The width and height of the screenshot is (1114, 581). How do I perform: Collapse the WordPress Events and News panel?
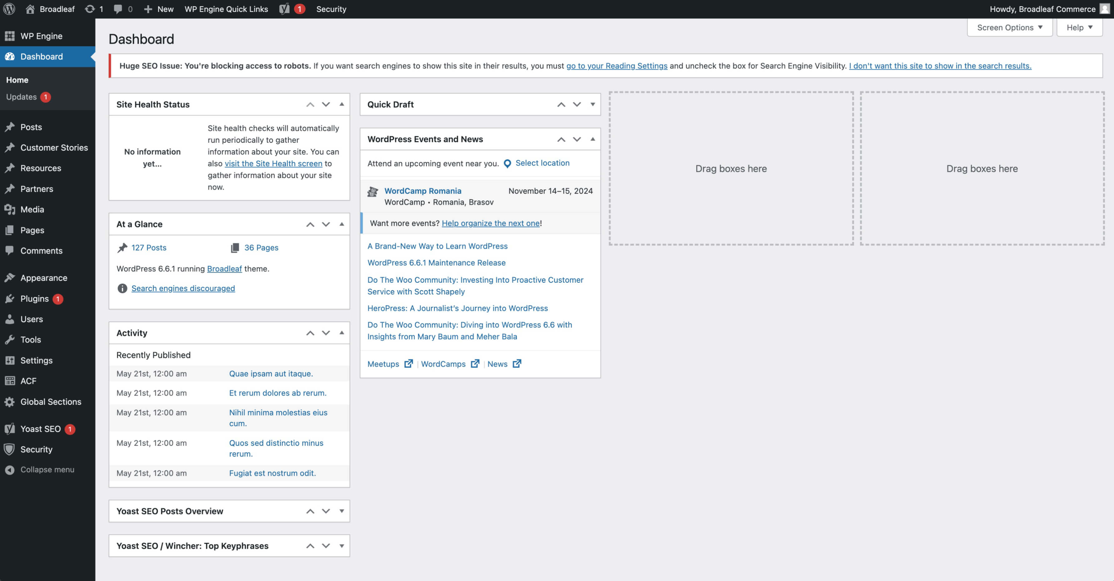coord(593,139)
